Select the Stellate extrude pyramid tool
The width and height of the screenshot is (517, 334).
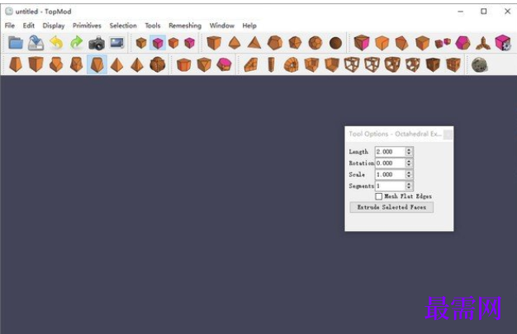[x=116, y=64]
